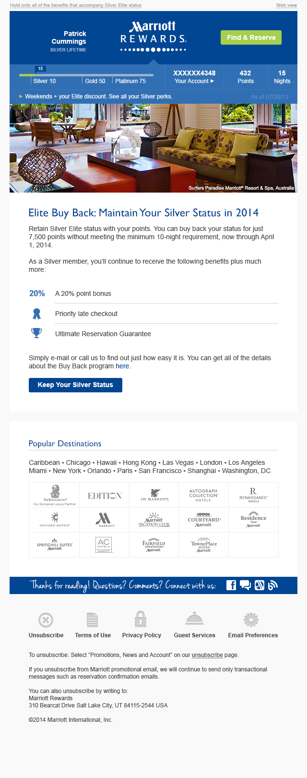The width and height of the screenshot is (307, 778).
Task: Click the Email Preferences gear icon
Action: (x=251, y=620)
